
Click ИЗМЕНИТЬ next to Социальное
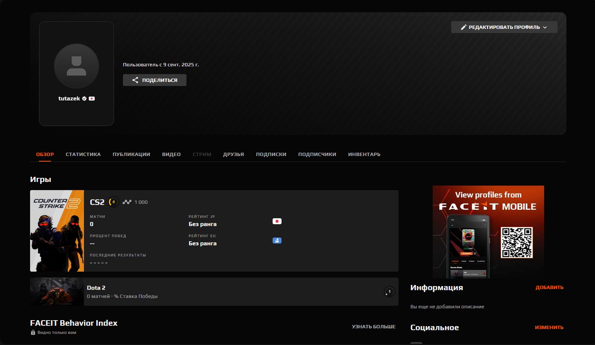(549, 328)
